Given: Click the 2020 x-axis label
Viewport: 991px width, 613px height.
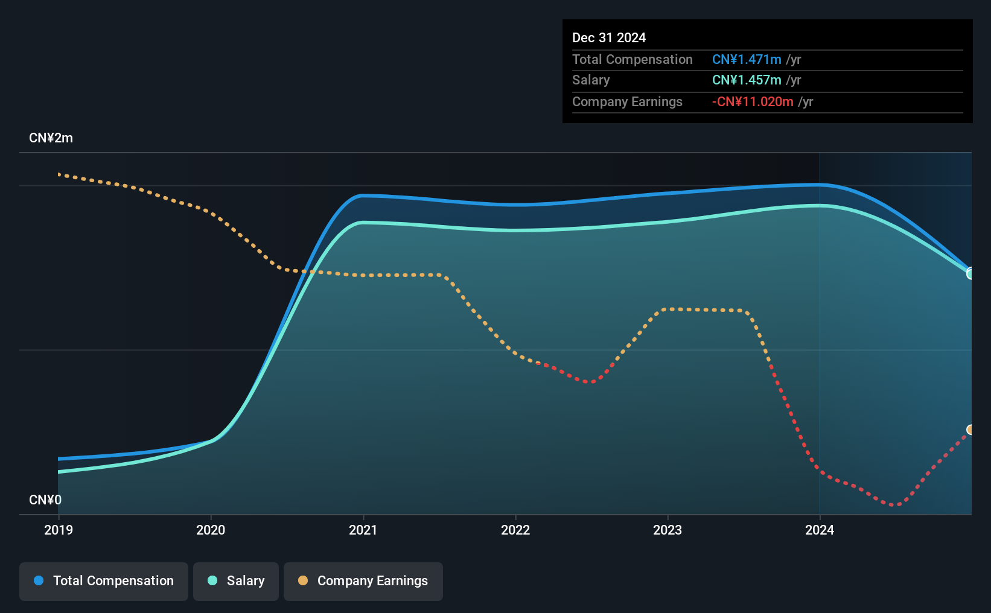Looking at the screenshot, I should pos(211,530).
